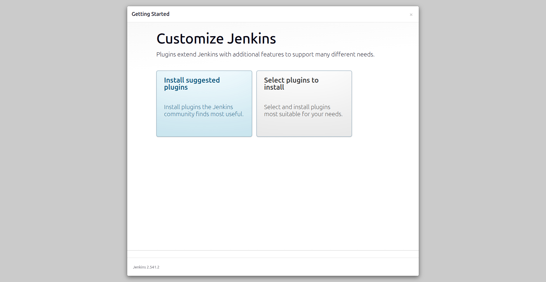Click the × close icon on the dialog
This screenshot has height=282, width=546.
411,14
